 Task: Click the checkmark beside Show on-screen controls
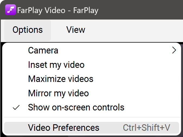(17, 107)
